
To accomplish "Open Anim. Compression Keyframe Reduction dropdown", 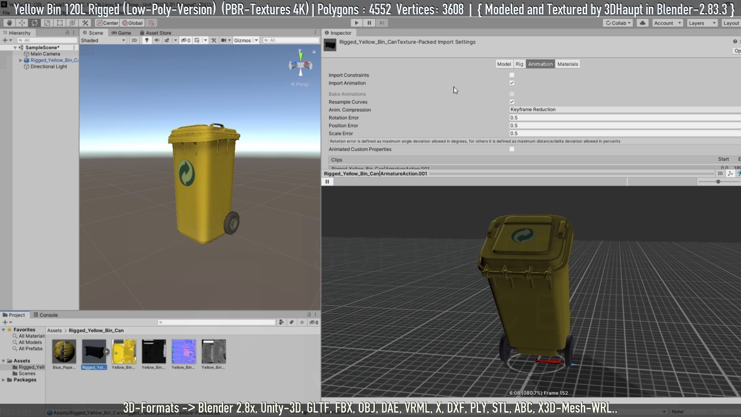I will tap(625, 109).
